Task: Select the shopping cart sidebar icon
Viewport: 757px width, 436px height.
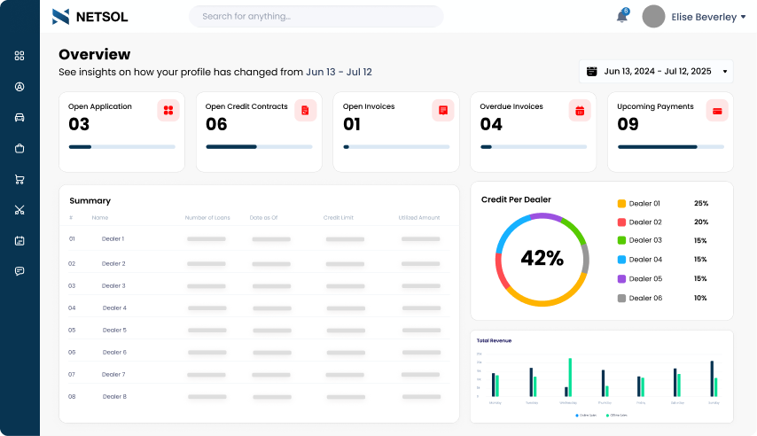Action: (x=20, y=179)
